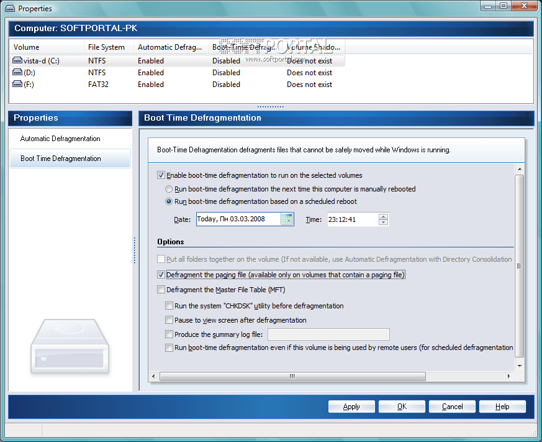This screenshot has height=442, width=542.
Task: Click Disabled cell in the (D:) row
Action: click(x=226, y=72)
